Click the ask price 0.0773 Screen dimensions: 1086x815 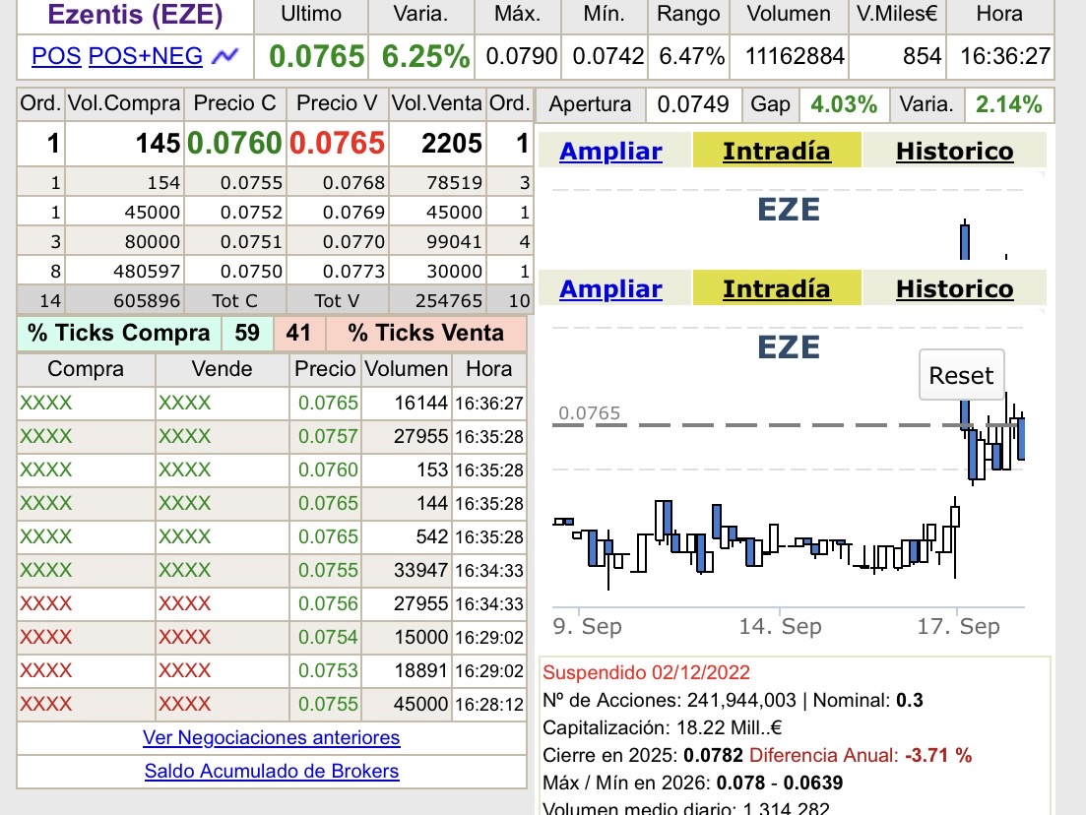[x=353, y=271]
